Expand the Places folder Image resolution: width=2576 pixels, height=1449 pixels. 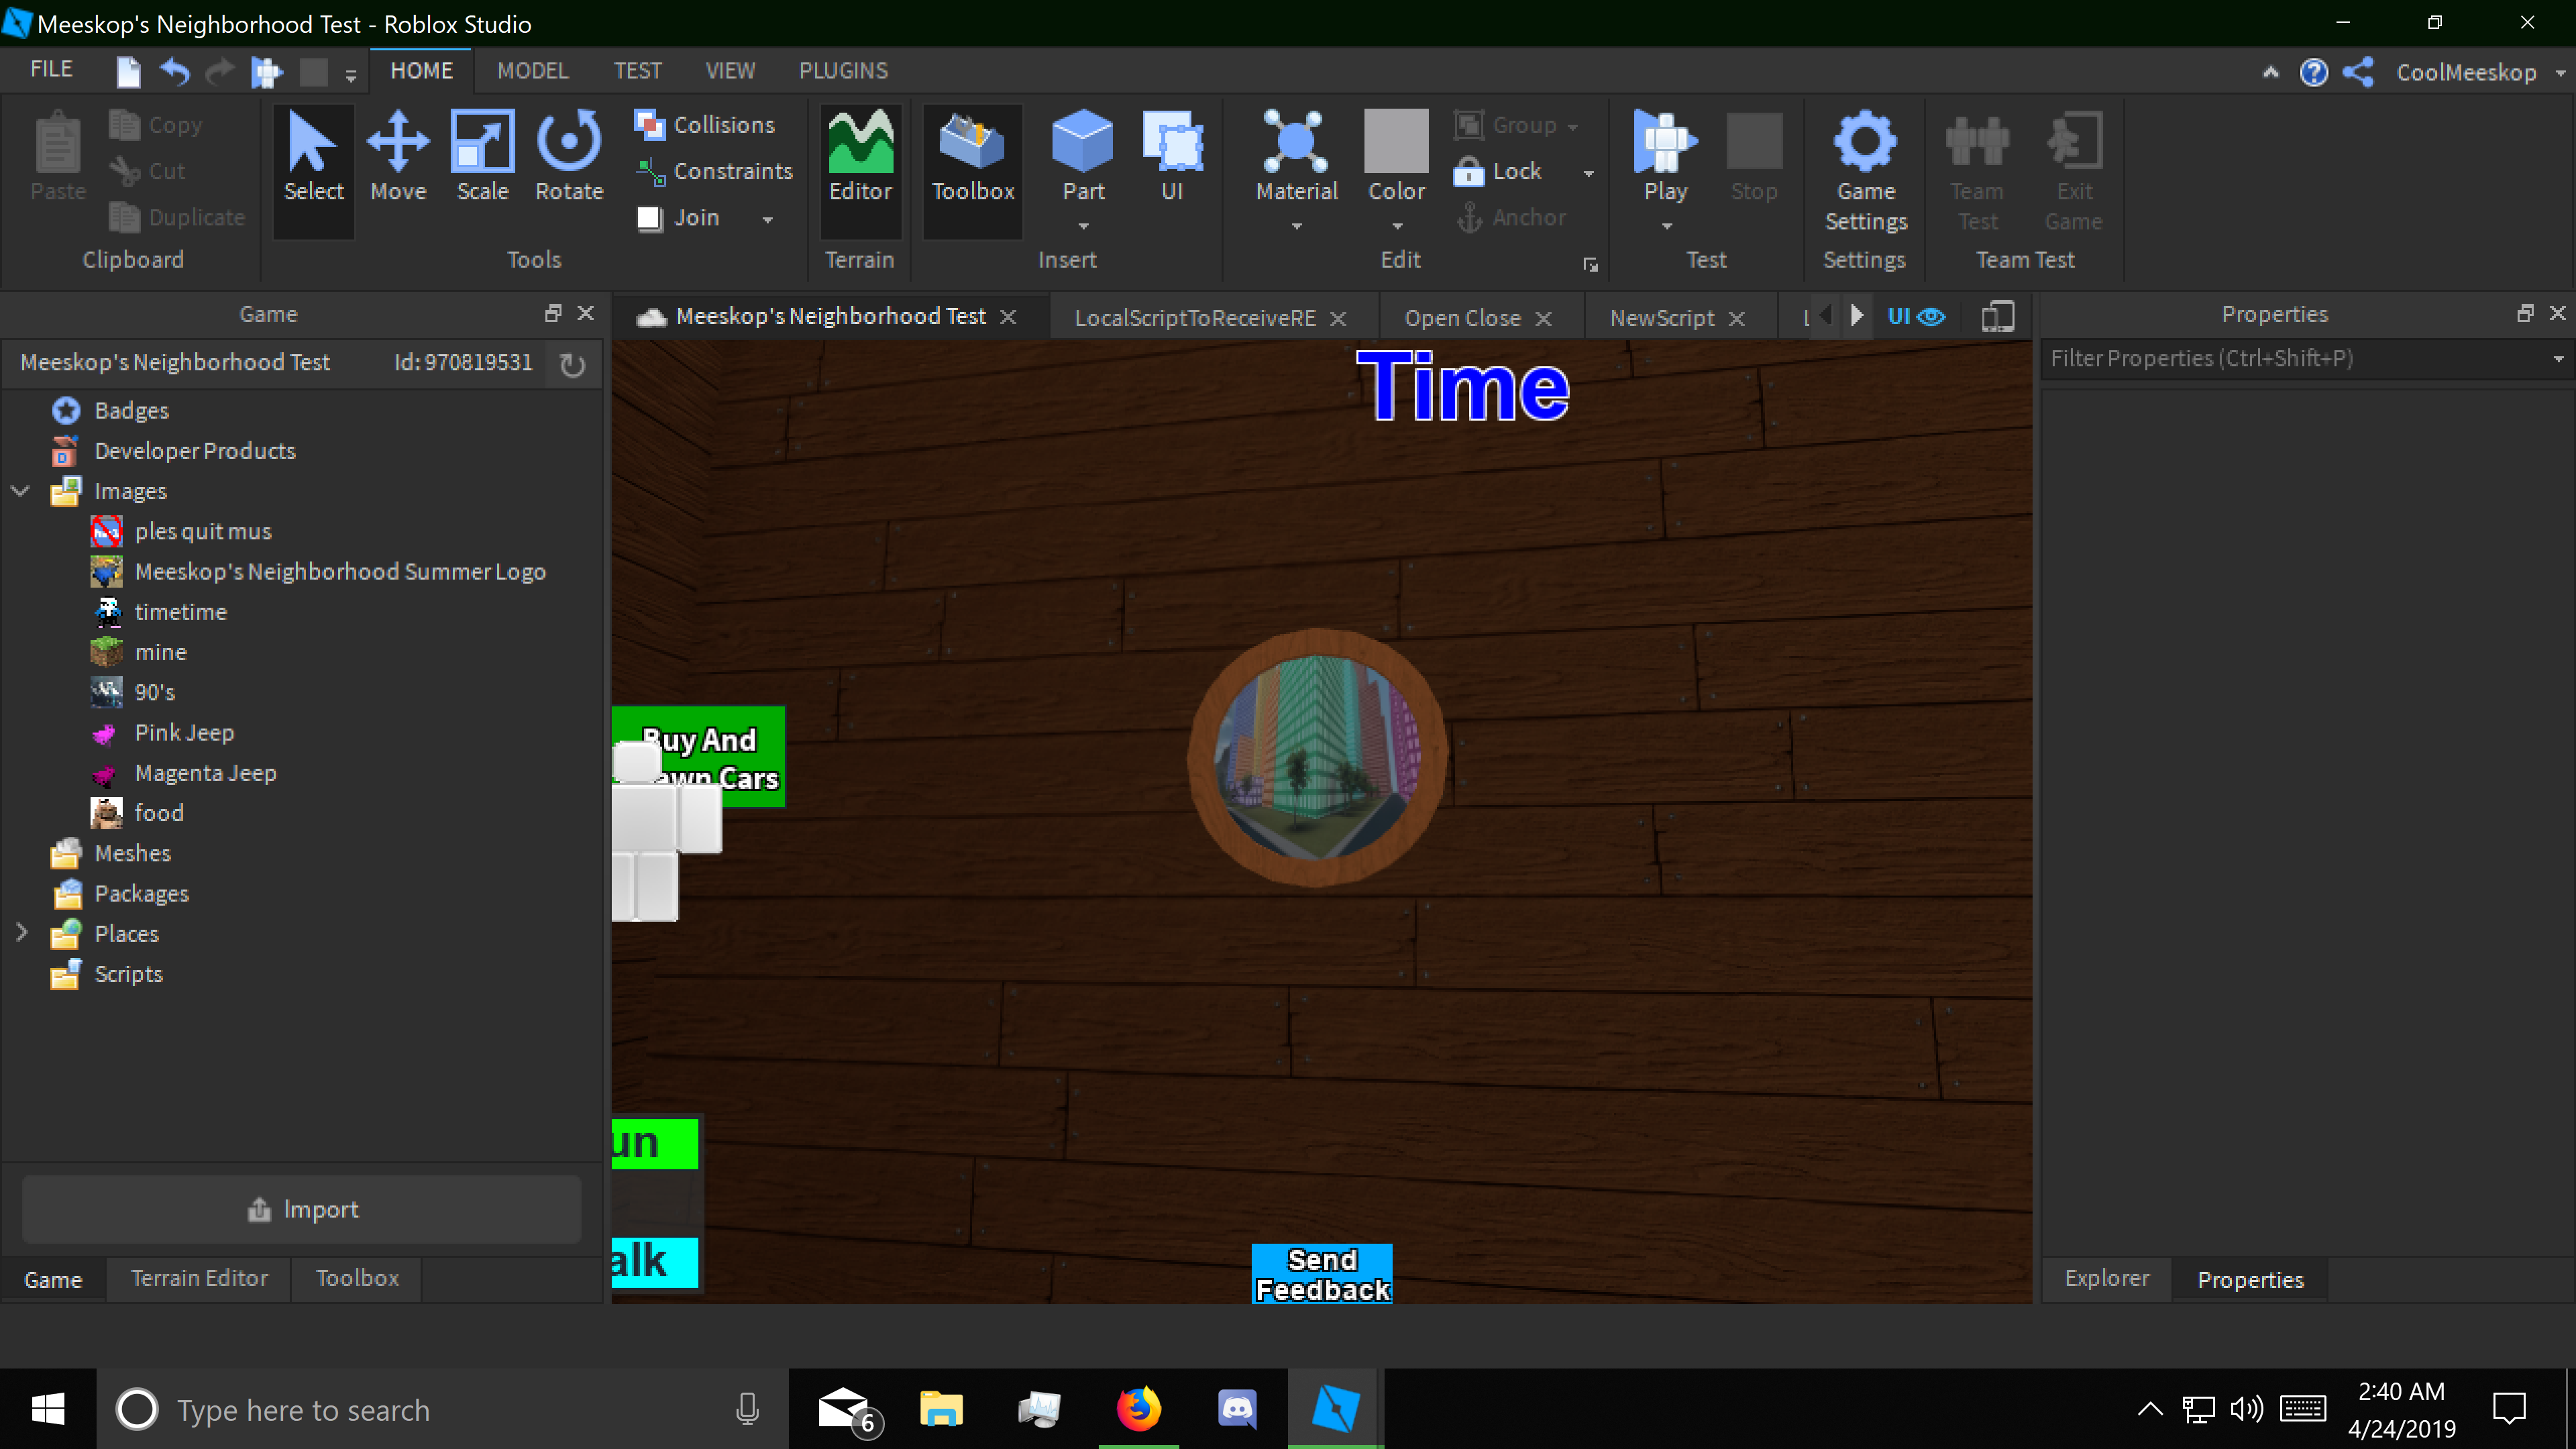click(x=21, y=933)
